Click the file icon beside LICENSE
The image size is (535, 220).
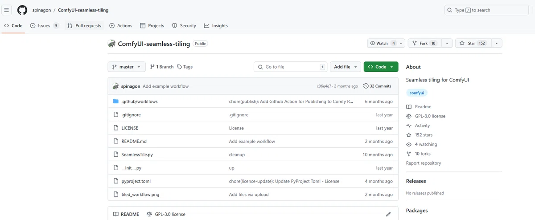(x=116, y=128)
